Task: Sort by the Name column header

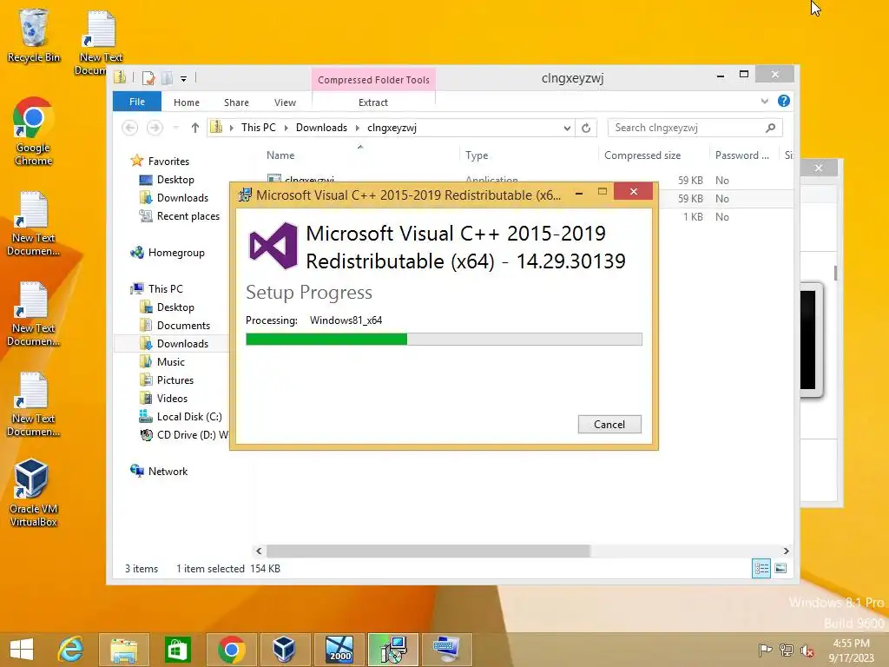Action: point(360,155)
